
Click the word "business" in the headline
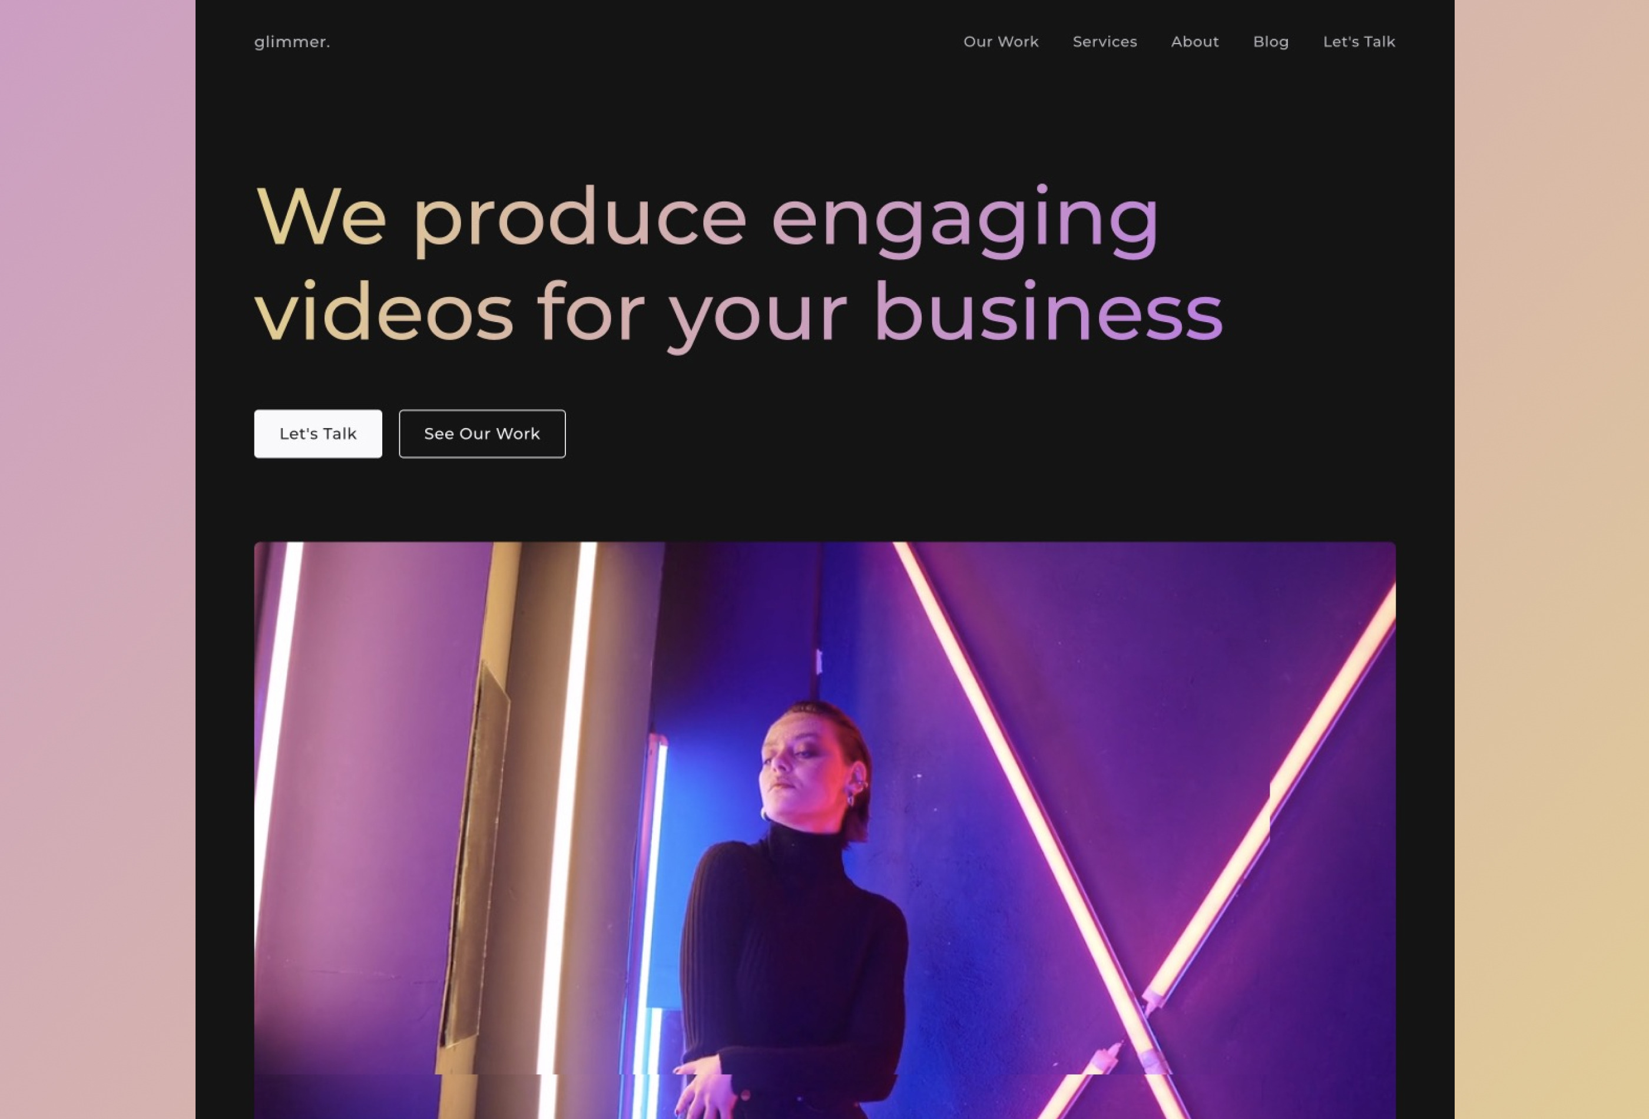1048,312
